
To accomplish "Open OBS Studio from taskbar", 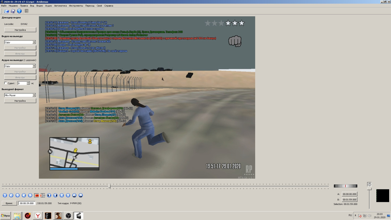I will click(68, 216).
